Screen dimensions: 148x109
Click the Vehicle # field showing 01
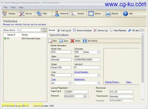(x=87, y=68)
